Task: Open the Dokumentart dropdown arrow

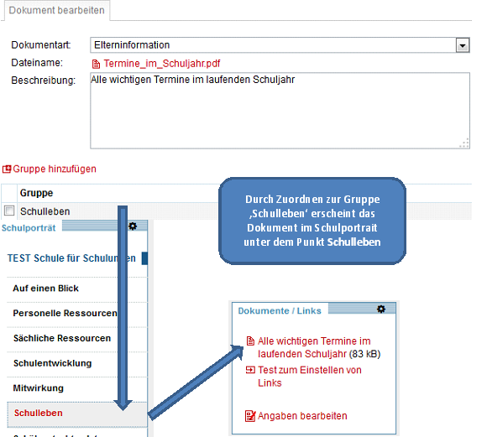Action: pos(462,45)
